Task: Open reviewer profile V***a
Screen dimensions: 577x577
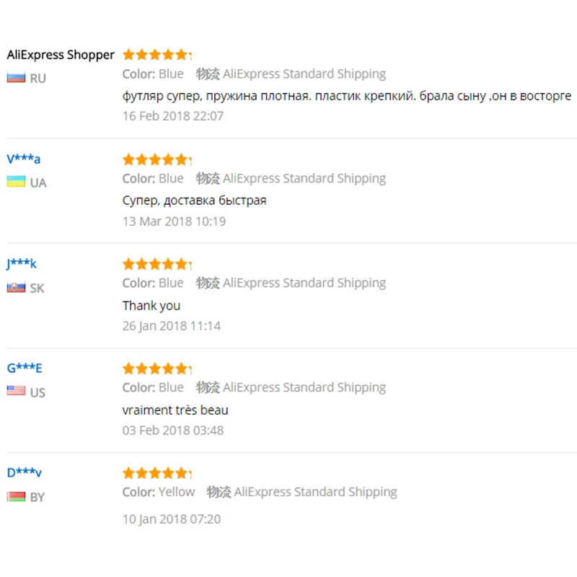Action: (24, 159)
